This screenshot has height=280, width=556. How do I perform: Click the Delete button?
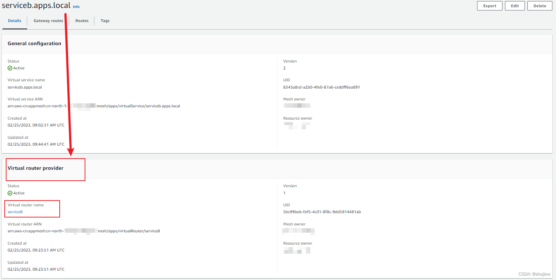(540, 6)
